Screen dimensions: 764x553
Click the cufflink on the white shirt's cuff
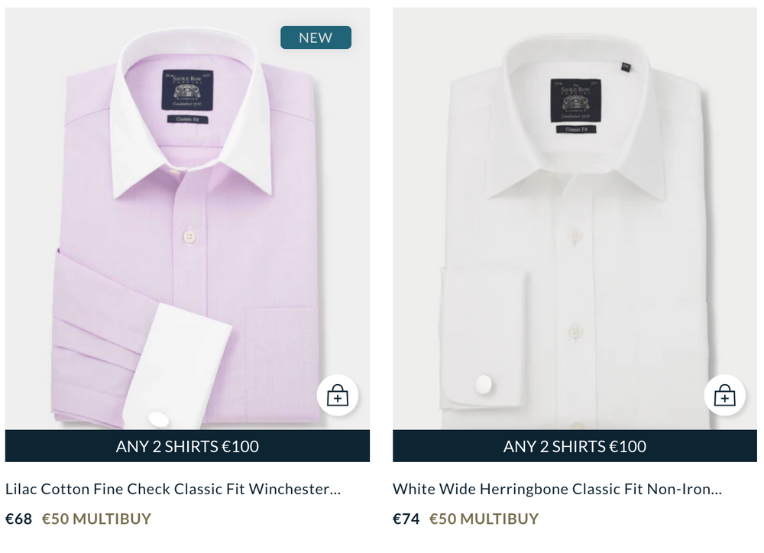(483, 383)
